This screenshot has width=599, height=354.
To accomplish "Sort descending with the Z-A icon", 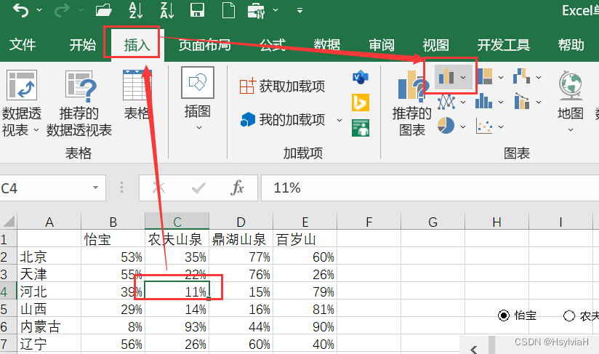I will (167, 10).
